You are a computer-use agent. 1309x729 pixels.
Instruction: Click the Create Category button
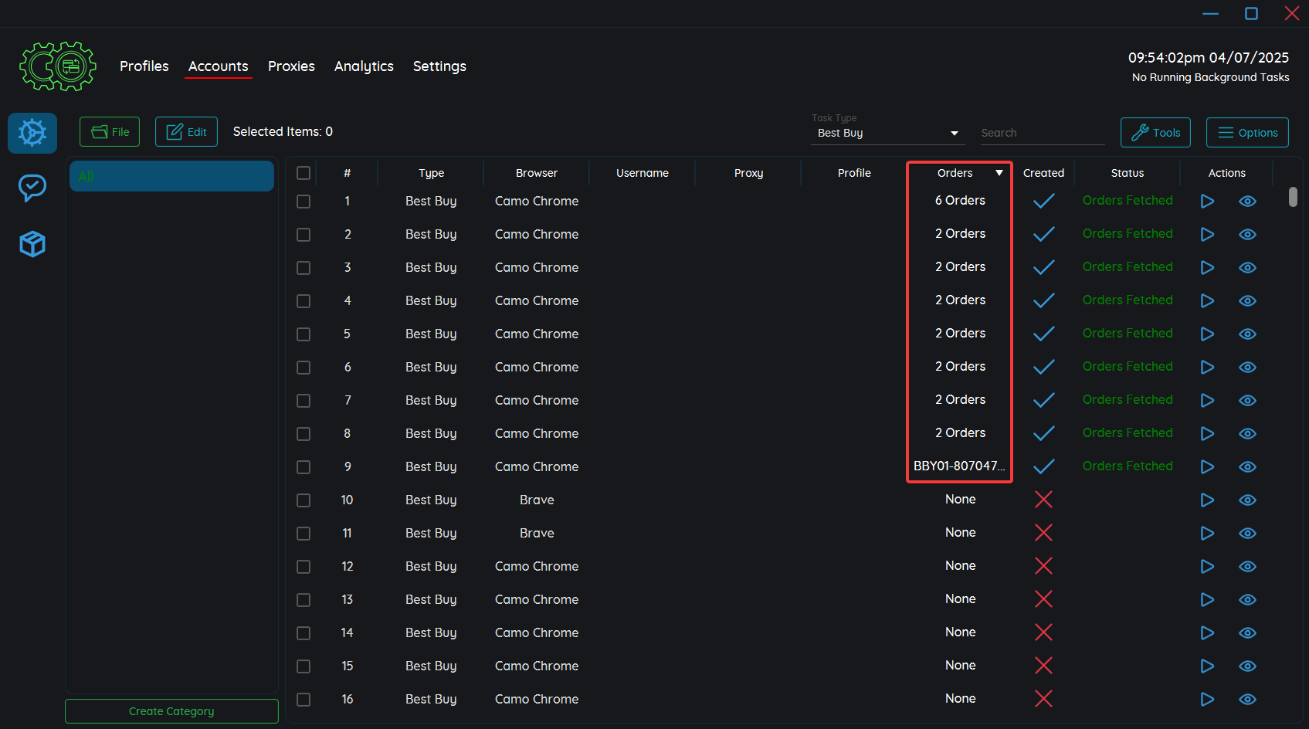tap(171, 711)
